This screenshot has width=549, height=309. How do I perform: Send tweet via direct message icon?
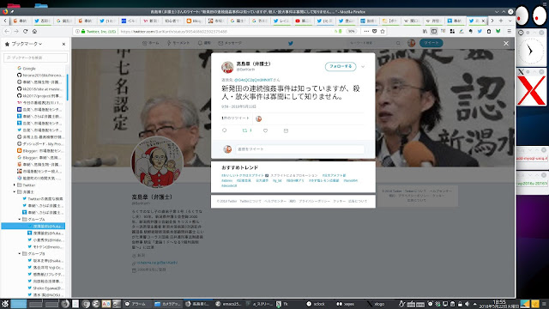coord(286,130)
